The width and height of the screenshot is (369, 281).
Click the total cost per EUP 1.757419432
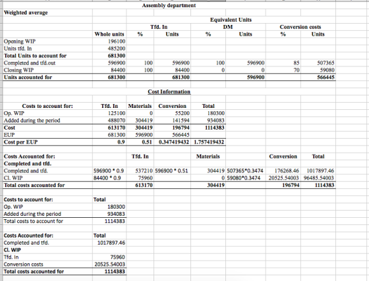pyautogui.click(x=209, y=142)
